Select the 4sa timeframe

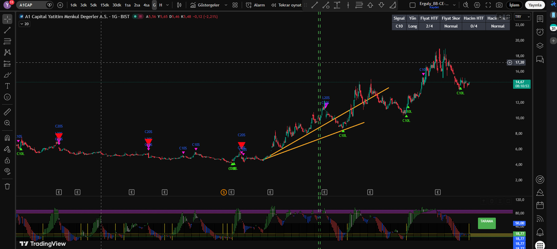coord(146,5)
